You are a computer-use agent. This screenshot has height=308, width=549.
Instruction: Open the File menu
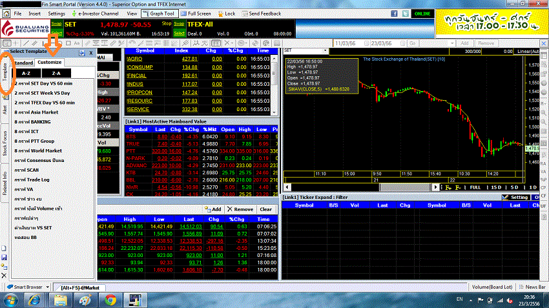[x=17, y=14]
